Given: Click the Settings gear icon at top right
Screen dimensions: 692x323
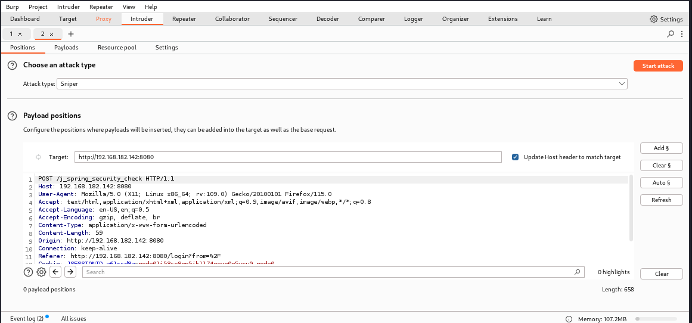Looking at the screenshot, I should [654, 19].
